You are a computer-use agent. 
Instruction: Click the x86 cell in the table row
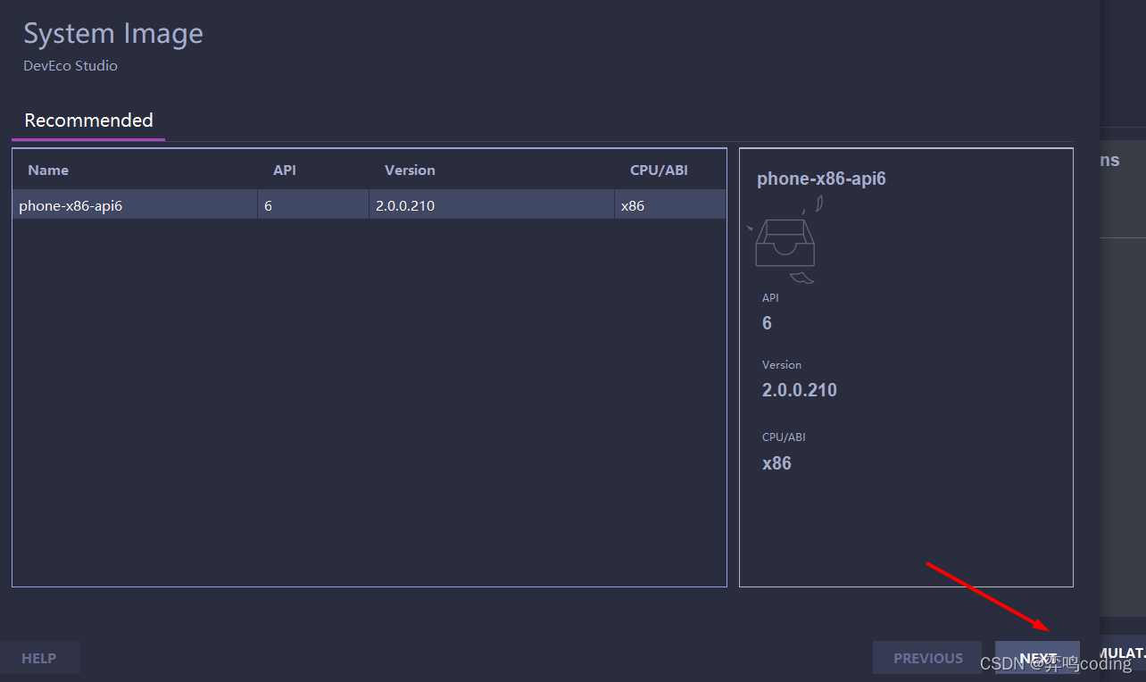coord(670,204)
